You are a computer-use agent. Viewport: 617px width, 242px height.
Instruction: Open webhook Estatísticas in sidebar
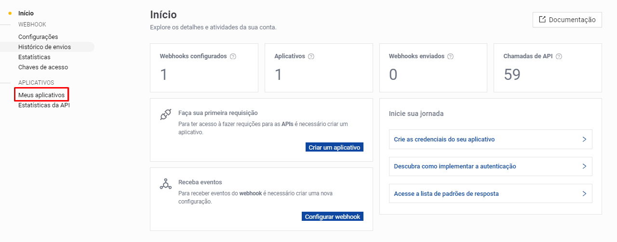(34, 57)
